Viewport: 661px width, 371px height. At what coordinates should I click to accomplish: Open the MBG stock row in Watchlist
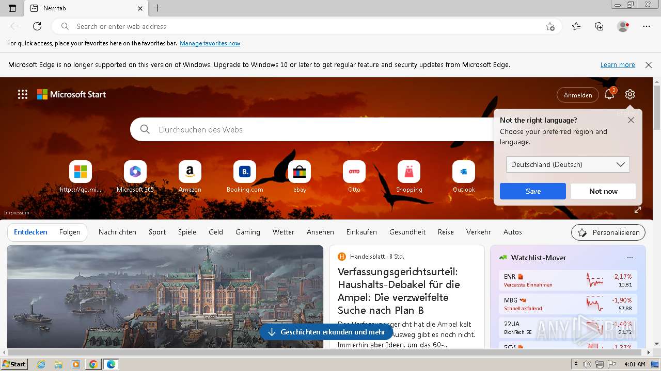coord(568,304)
